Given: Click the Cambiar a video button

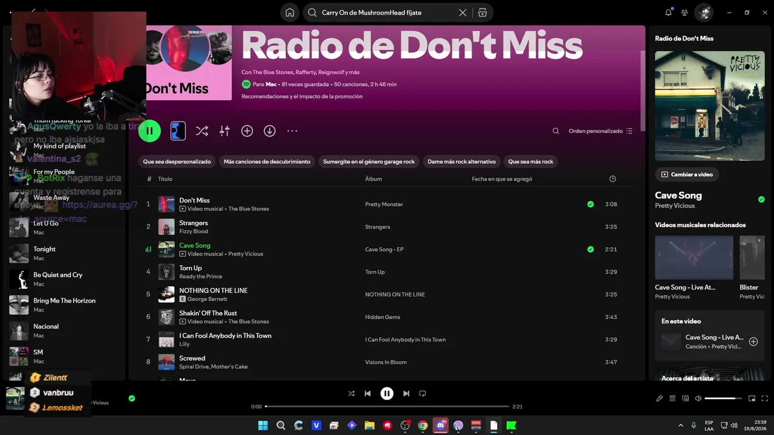Looking at the screenshot, I should coord(687,174).
